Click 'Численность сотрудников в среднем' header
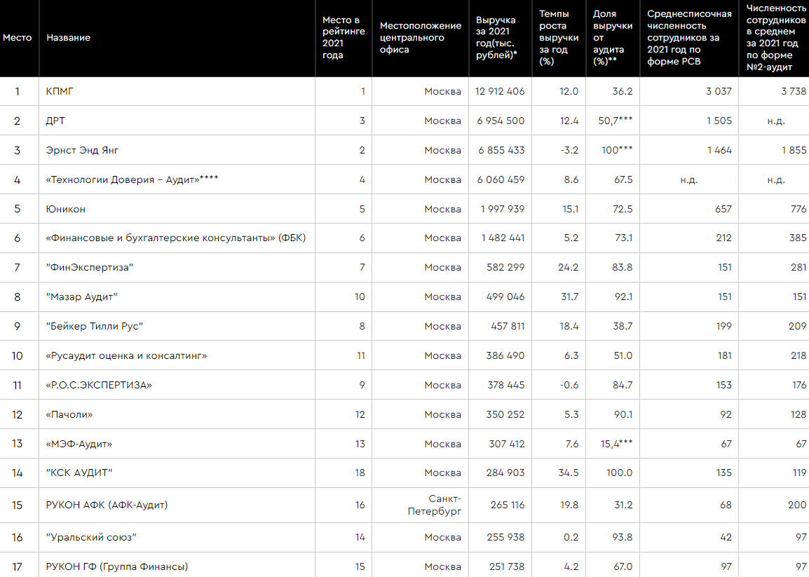The image size is (809, 577). coord(776,38)
